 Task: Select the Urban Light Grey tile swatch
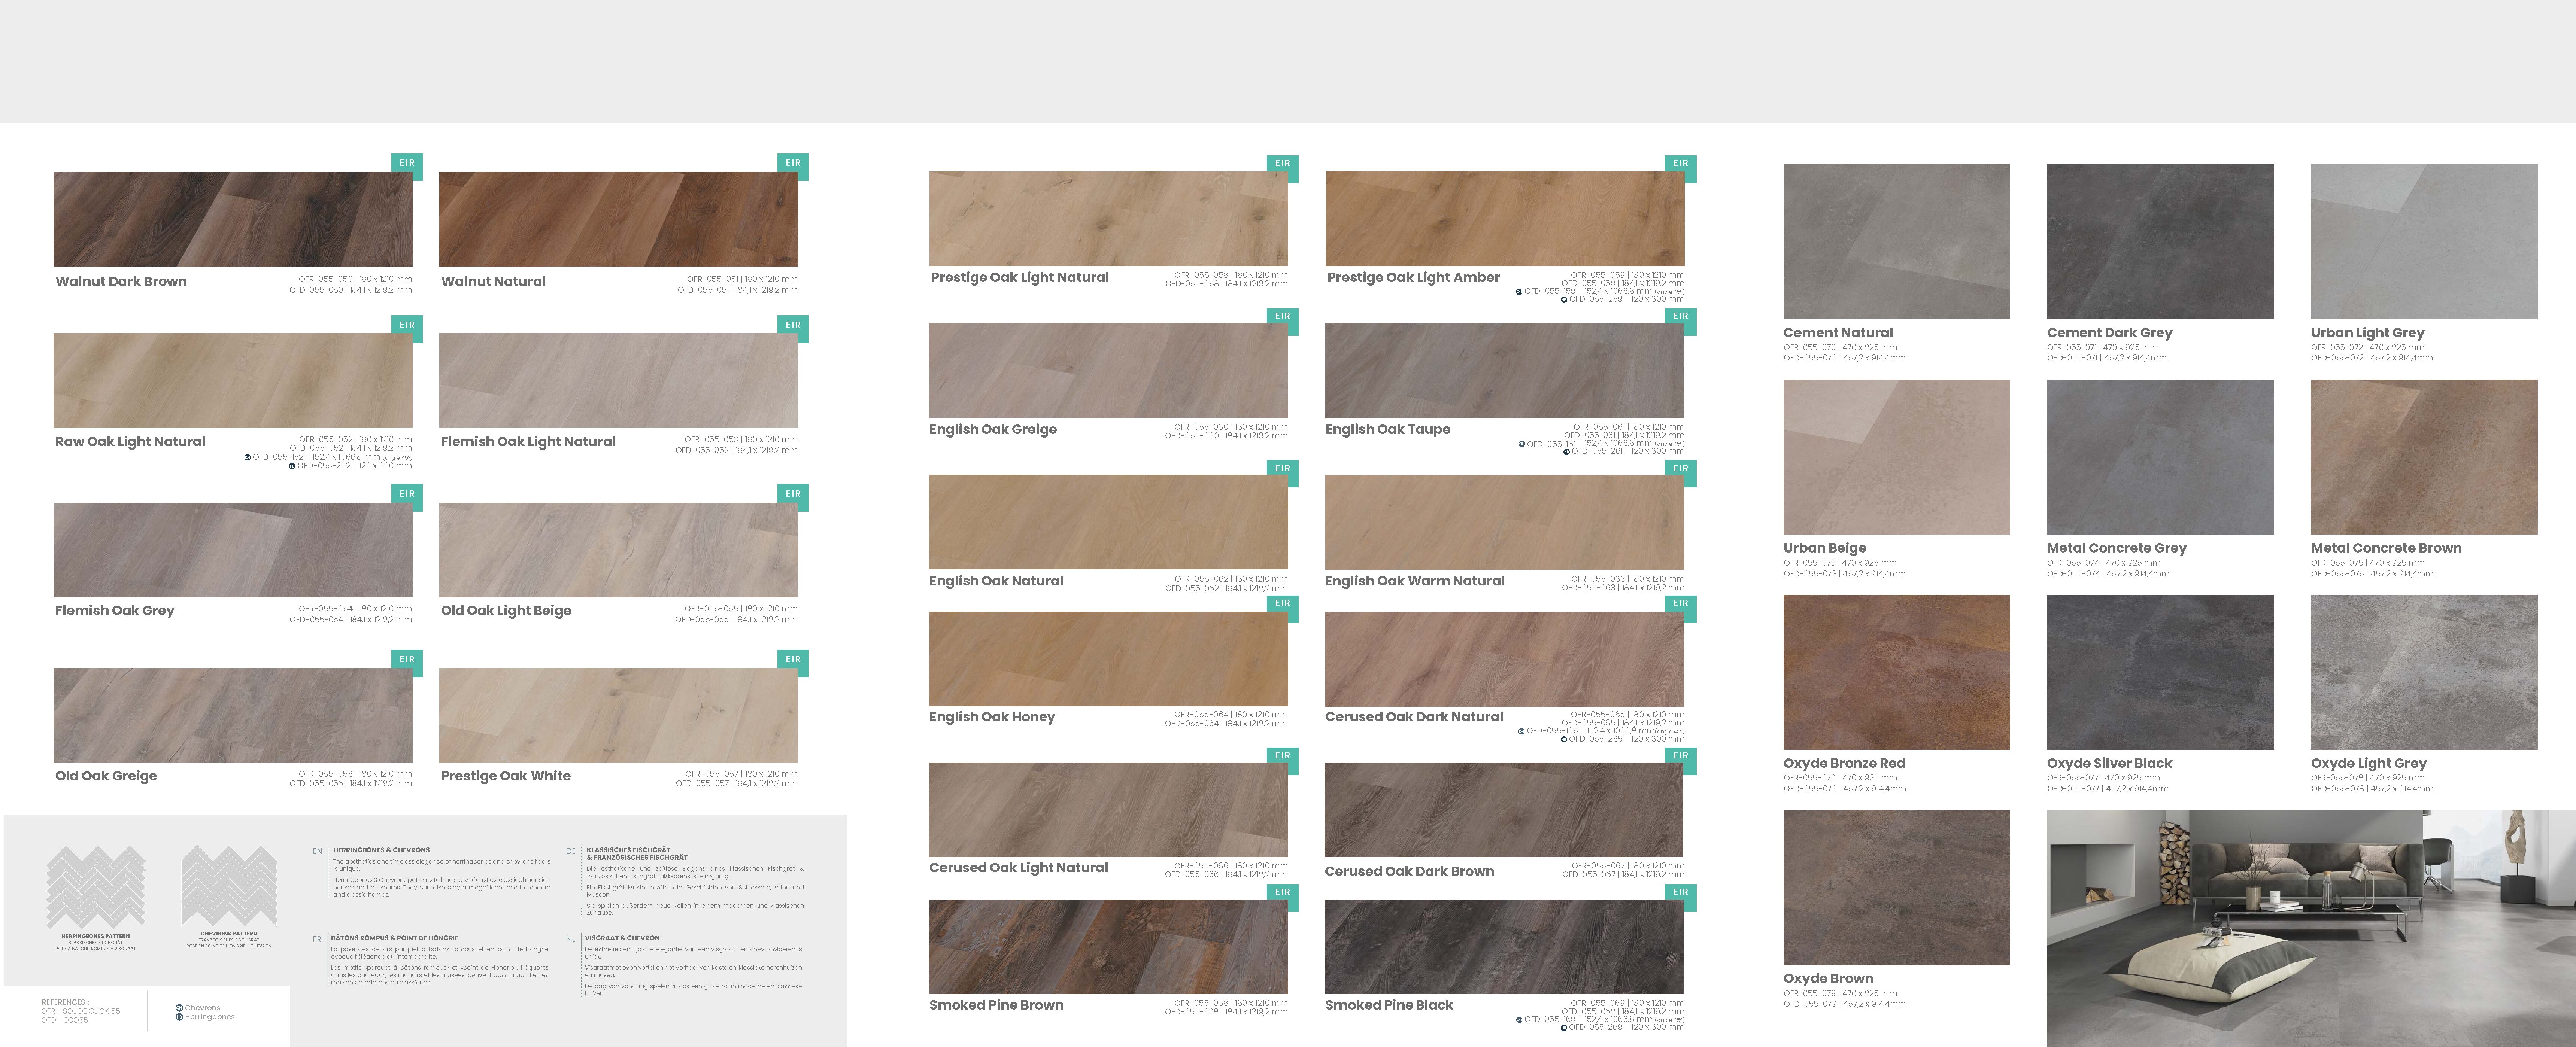[2424, 242]
